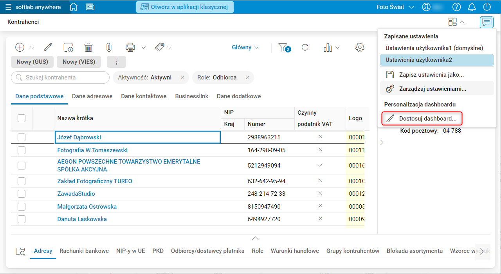The width and height of the screenshot is (501, 274).
Task: Toggle the select-all header checkbox
Action: pyautogui.click(x=22, y=118)
